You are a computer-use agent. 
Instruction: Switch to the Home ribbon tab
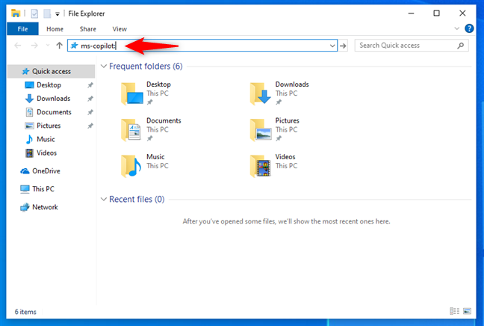pos(55,29)
